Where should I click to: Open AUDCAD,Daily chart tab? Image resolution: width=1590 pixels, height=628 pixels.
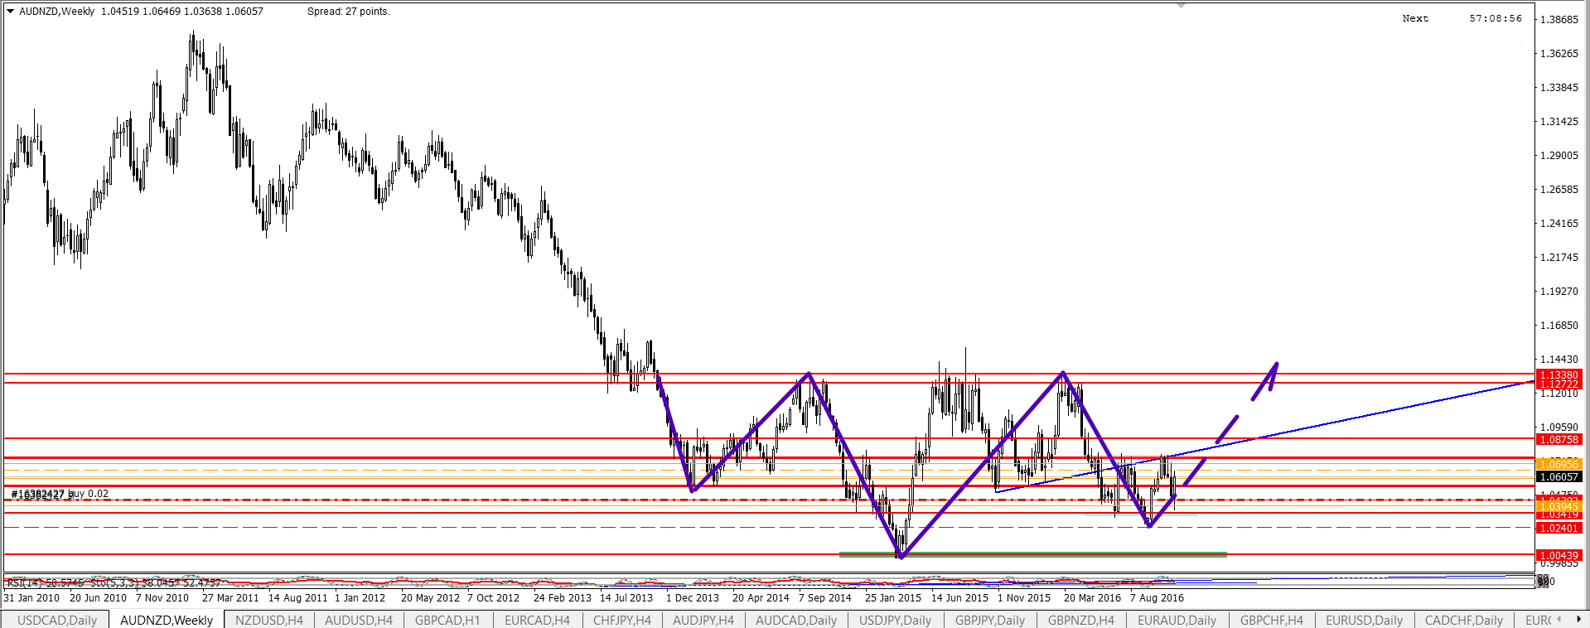click(x=796, y=620)
